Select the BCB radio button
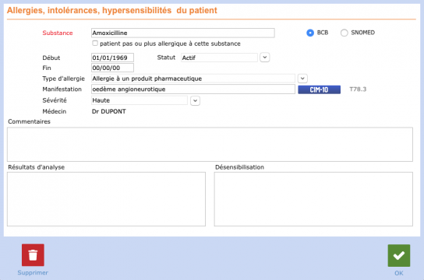Screen dimensions: 424x280 coord(310,33)
